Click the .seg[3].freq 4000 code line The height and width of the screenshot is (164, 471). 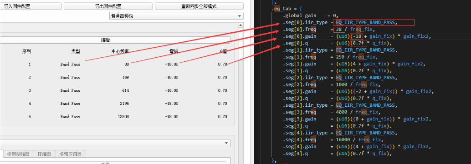pos(331,112)
